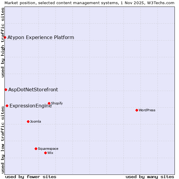
Task: Click the 'used by high traffic sites' axis label
Action: [3, 42]
